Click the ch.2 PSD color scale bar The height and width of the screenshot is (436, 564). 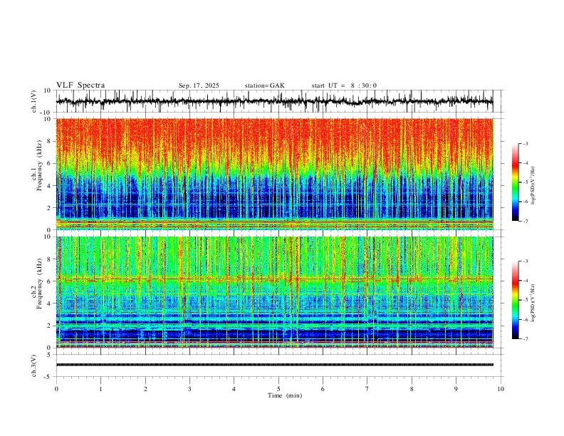[515, 300]
